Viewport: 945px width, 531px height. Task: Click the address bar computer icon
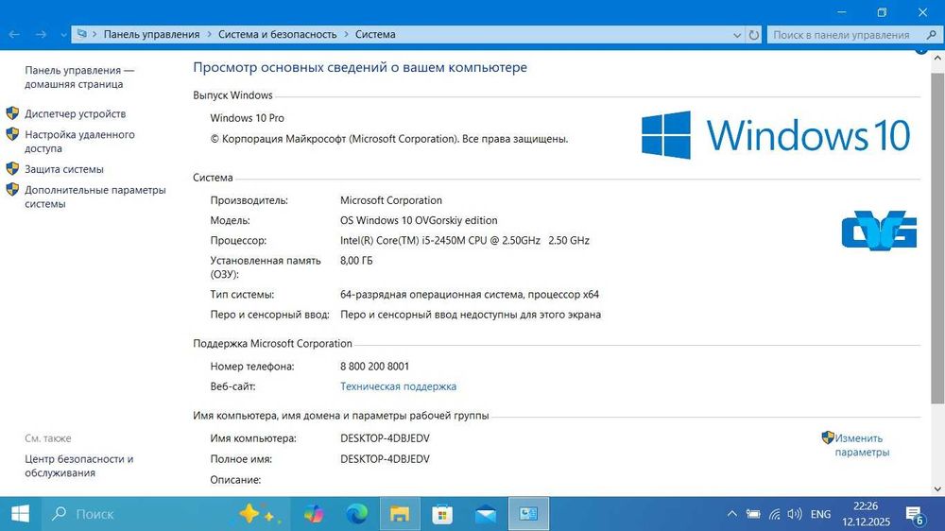(x=81, y=34)
